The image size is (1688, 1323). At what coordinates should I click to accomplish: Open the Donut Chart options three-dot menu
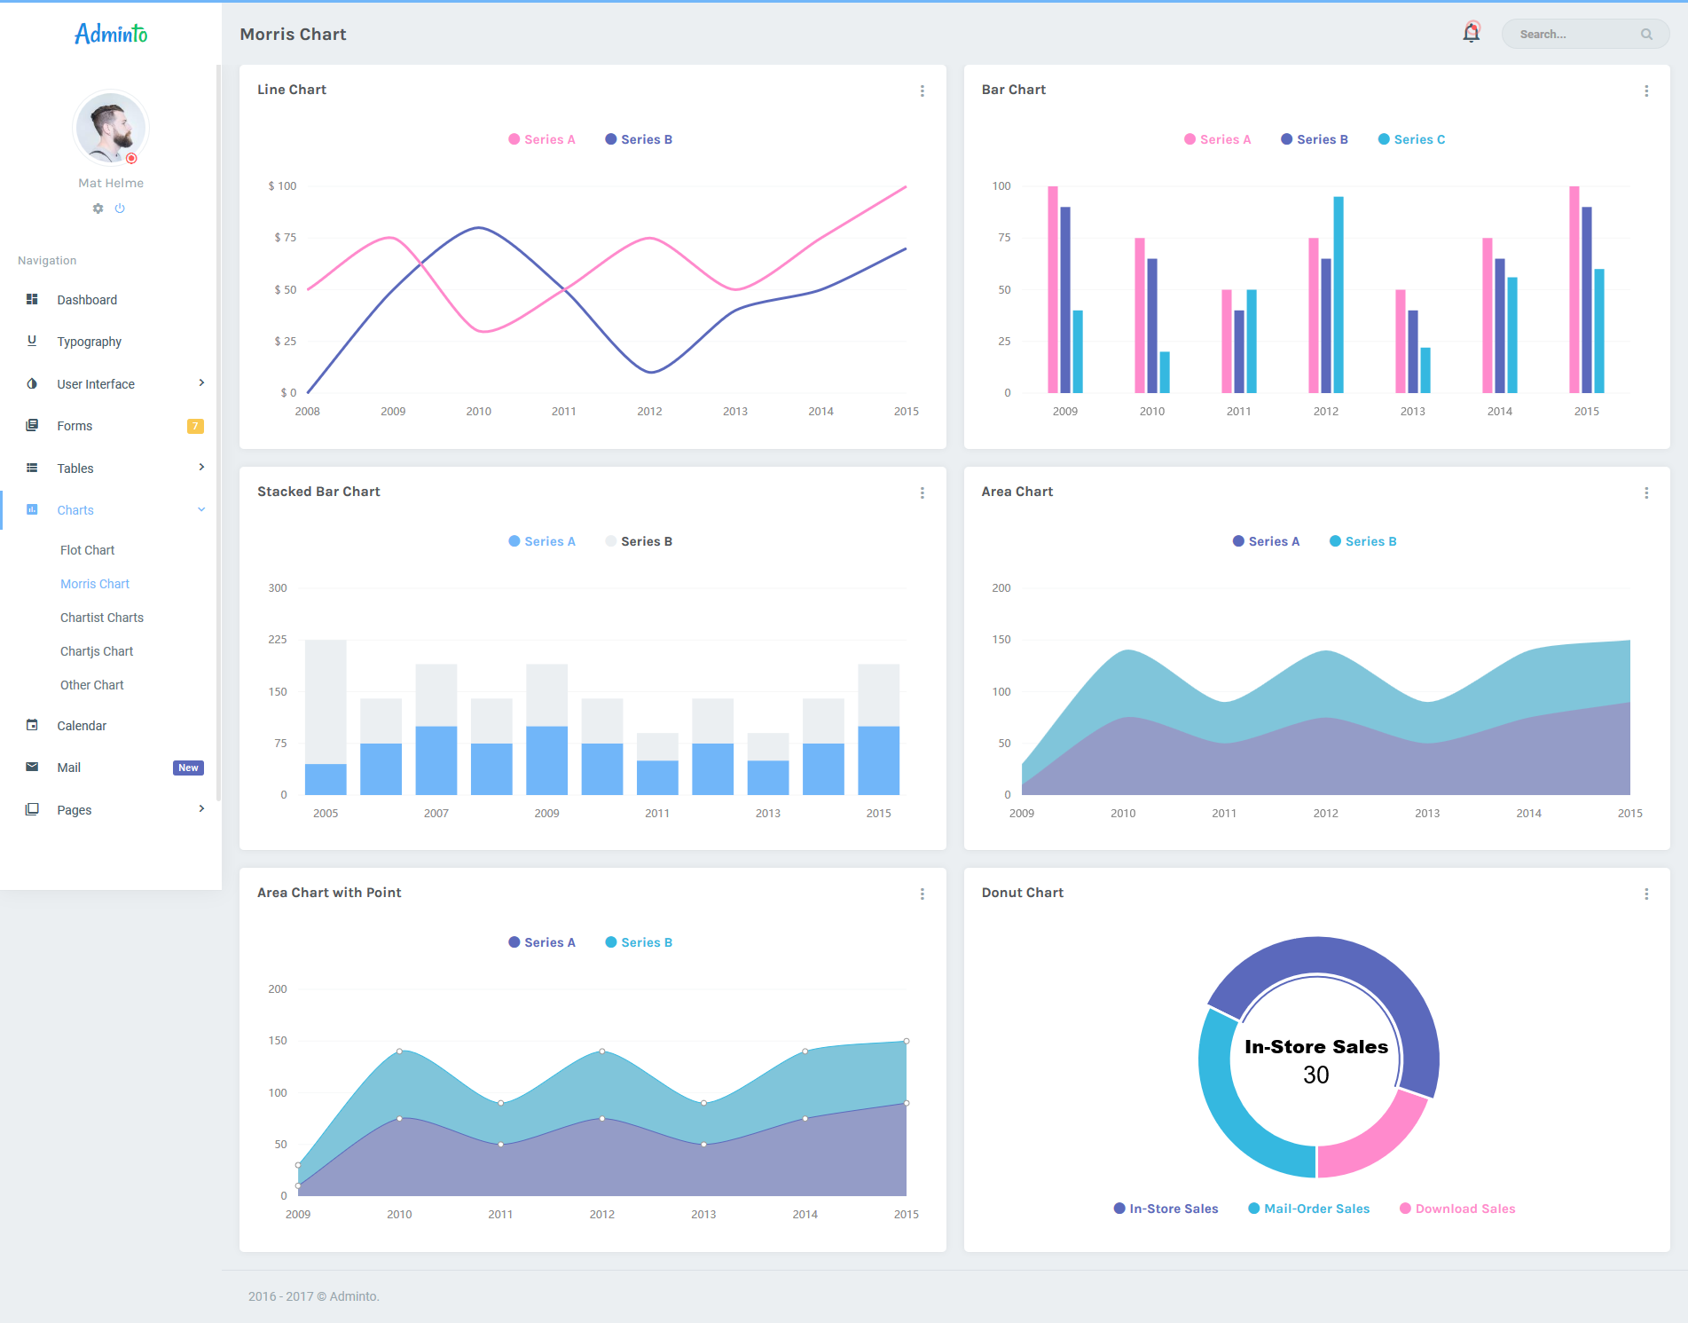click(1646, 894)
